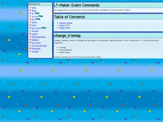163x122 pixels.
Task: Click the (WIP) label after choice
Action: pyautogui.click(x=68, y=25)
